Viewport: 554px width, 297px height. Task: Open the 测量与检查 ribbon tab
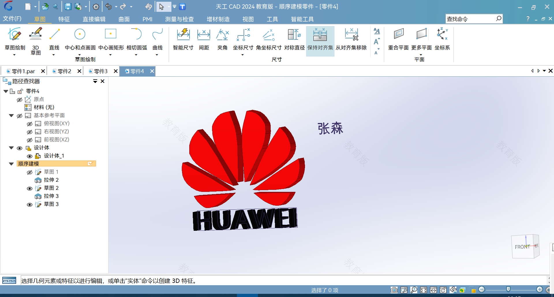[179, 19]
